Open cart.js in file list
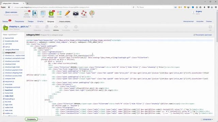This screenshot has height=122, width=218. pyautogui.click(x=7, y=47)
